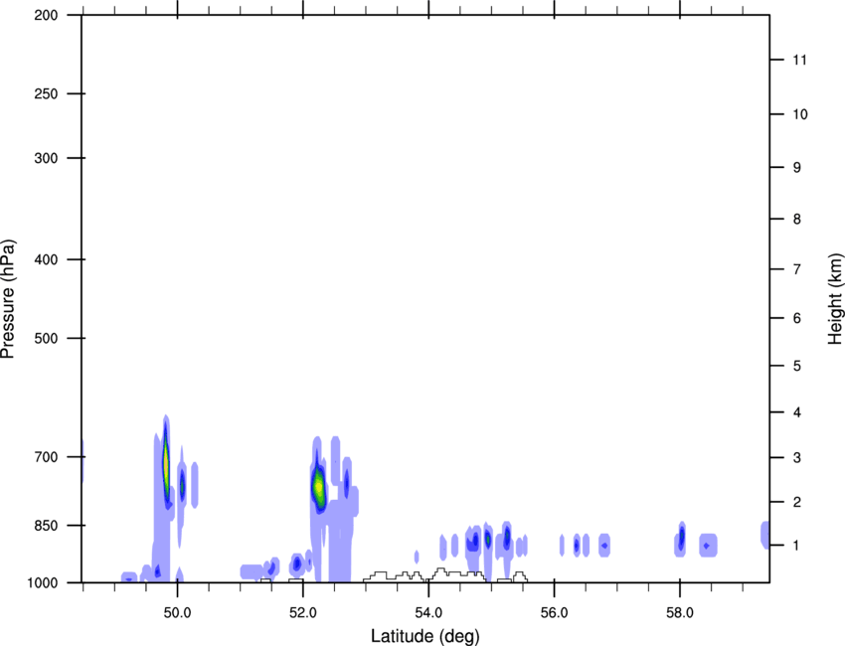Click the 1000 pressure tick label
Image resolution: width=845 pixels, height=646 pixels.
tap(43, 583)
